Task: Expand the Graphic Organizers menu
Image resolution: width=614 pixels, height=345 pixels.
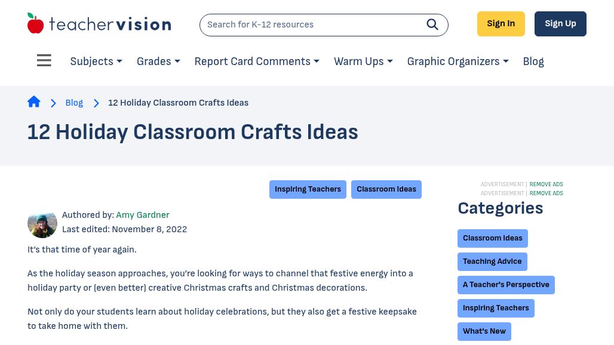Action: (x=458, y=61)
